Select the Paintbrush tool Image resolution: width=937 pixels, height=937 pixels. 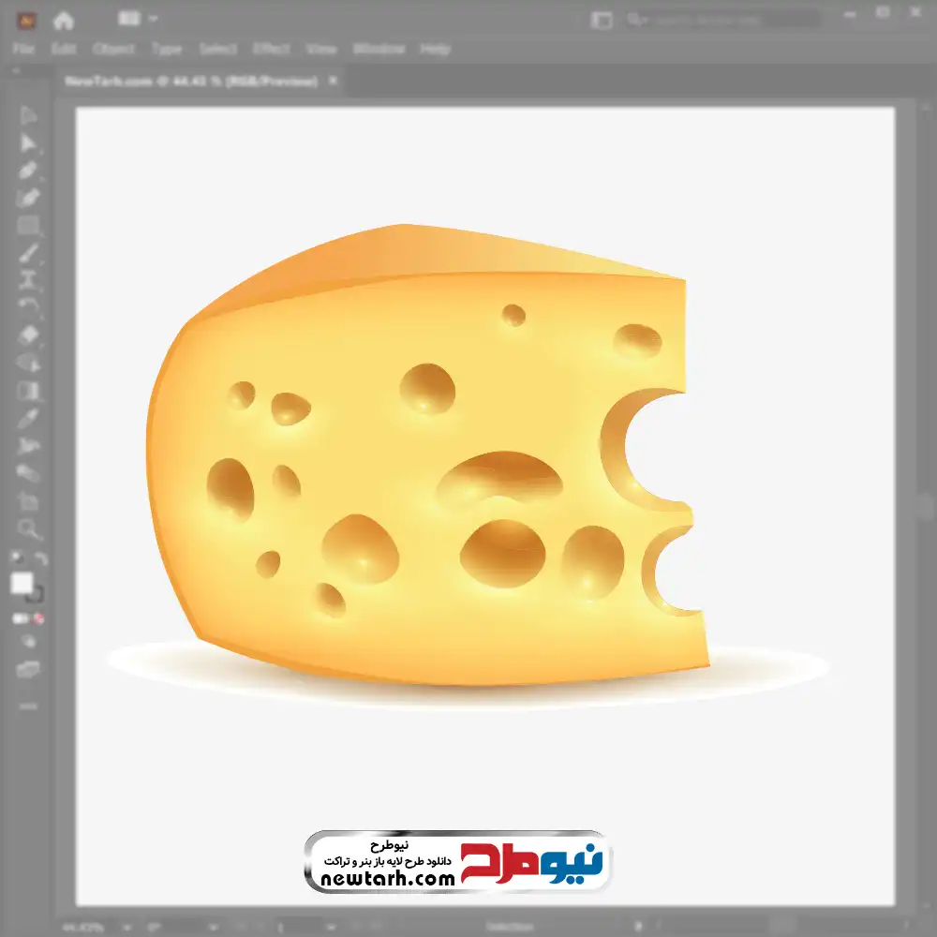(28, 253)
